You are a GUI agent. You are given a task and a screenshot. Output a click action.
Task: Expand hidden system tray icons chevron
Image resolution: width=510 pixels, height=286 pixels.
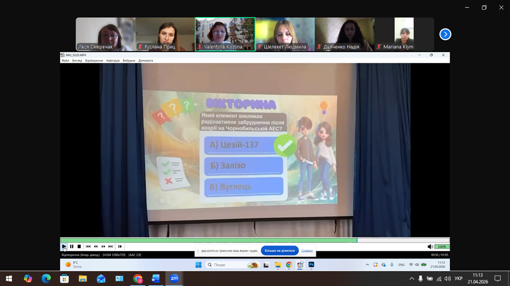pyautogui.click(x=411, y=278)
